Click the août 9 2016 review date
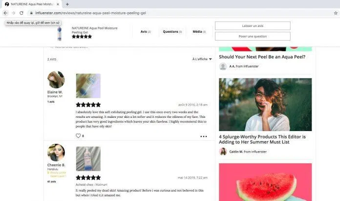Screen dimensions: 340x201 click(193, 105)
